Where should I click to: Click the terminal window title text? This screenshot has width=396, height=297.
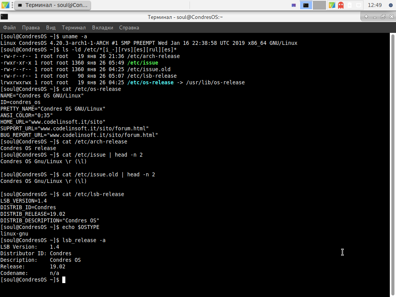click(x=185, y=17)
